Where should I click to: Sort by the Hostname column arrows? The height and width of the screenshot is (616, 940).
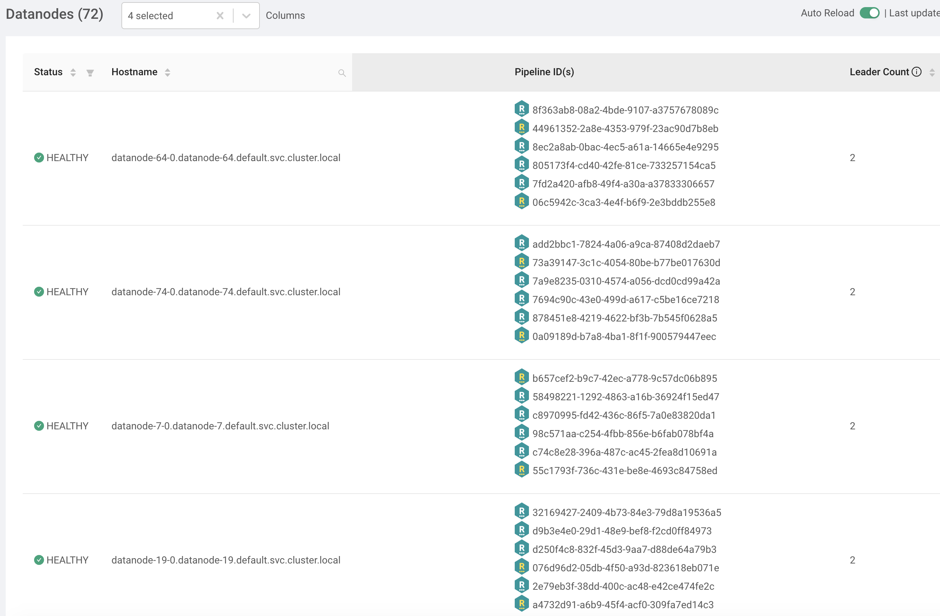coord(168,72)
